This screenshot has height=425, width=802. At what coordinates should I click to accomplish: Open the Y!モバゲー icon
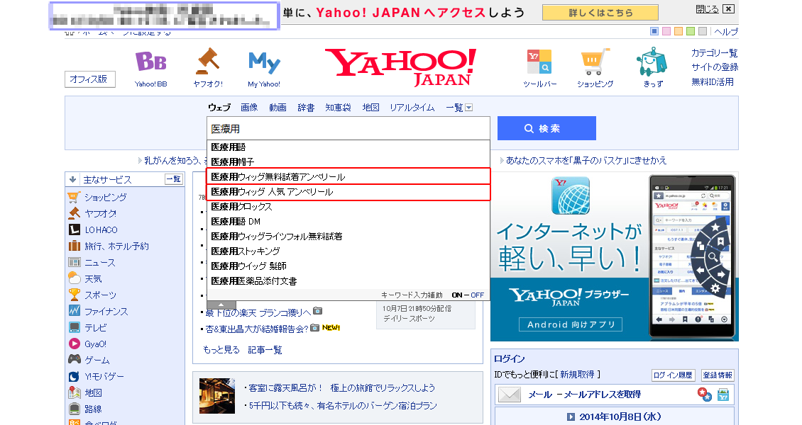[x=74, y=377]
